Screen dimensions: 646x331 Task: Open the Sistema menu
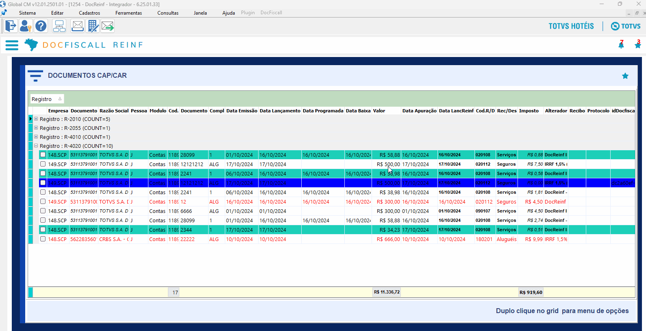27,13
